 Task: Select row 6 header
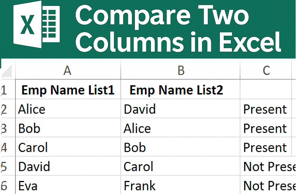[x=4, y=186]
